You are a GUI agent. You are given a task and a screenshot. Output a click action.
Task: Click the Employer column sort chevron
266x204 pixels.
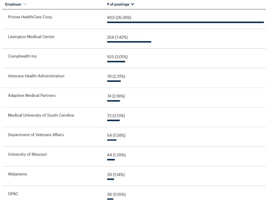point(25,4)
